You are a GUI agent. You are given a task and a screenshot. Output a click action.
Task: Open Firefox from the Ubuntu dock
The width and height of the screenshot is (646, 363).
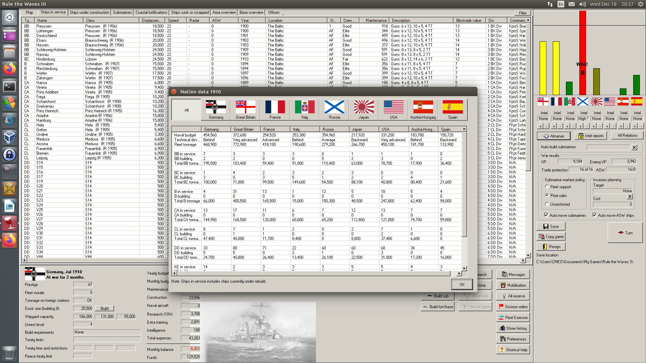point(9,69)
